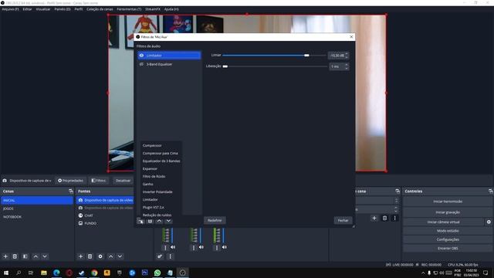Move the selected source down in Fontes
The width and height of the screenshot is (494, 278).
tap(120, 256)
